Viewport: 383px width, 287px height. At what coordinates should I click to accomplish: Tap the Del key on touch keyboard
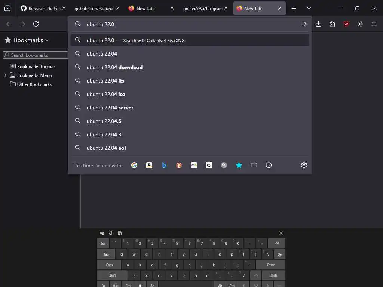pyautogui.click(x=280, y=254)
